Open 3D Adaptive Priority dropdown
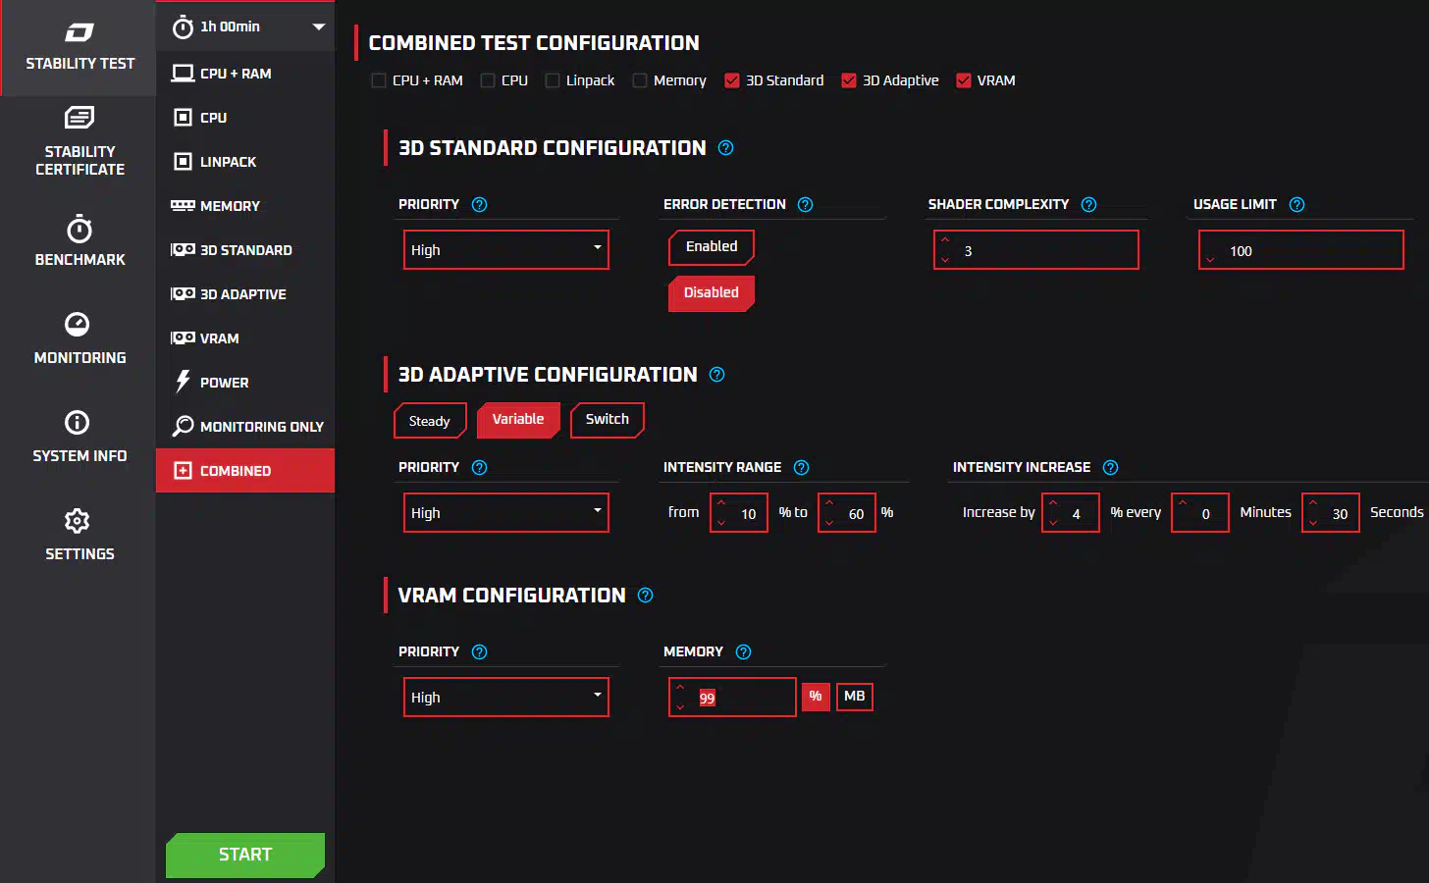The image size is (1429, 883). click(x=506, y=512)
